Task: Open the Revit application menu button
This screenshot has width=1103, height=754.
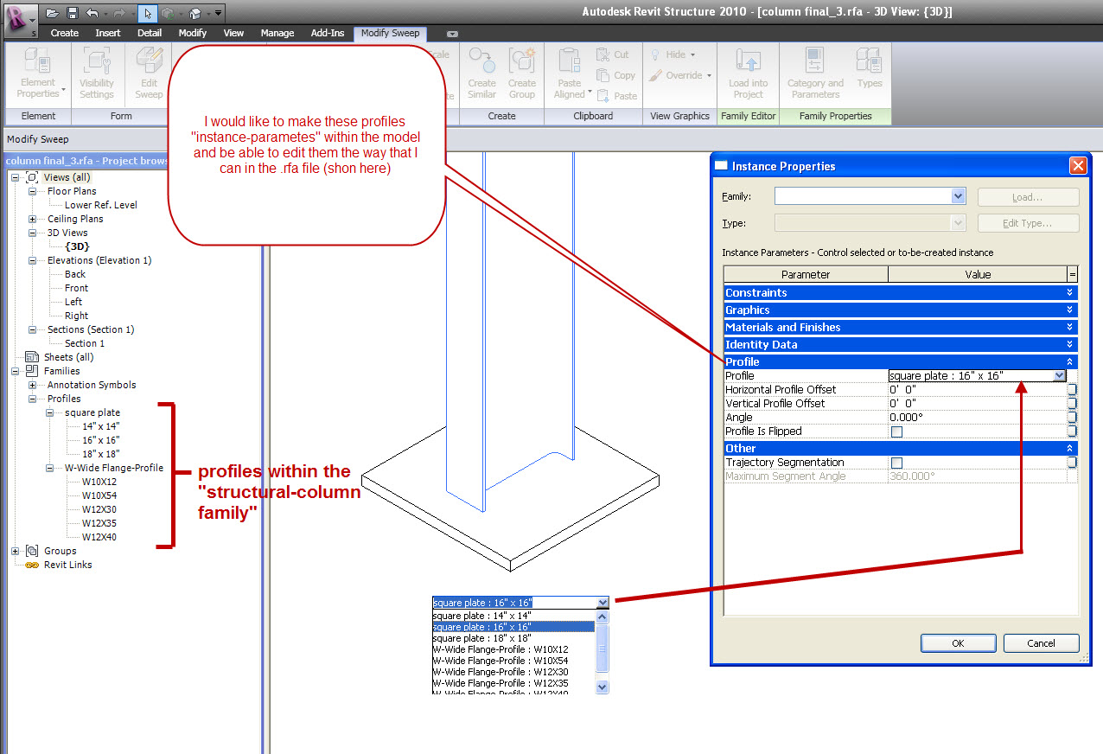Action: tap(20, 19)
